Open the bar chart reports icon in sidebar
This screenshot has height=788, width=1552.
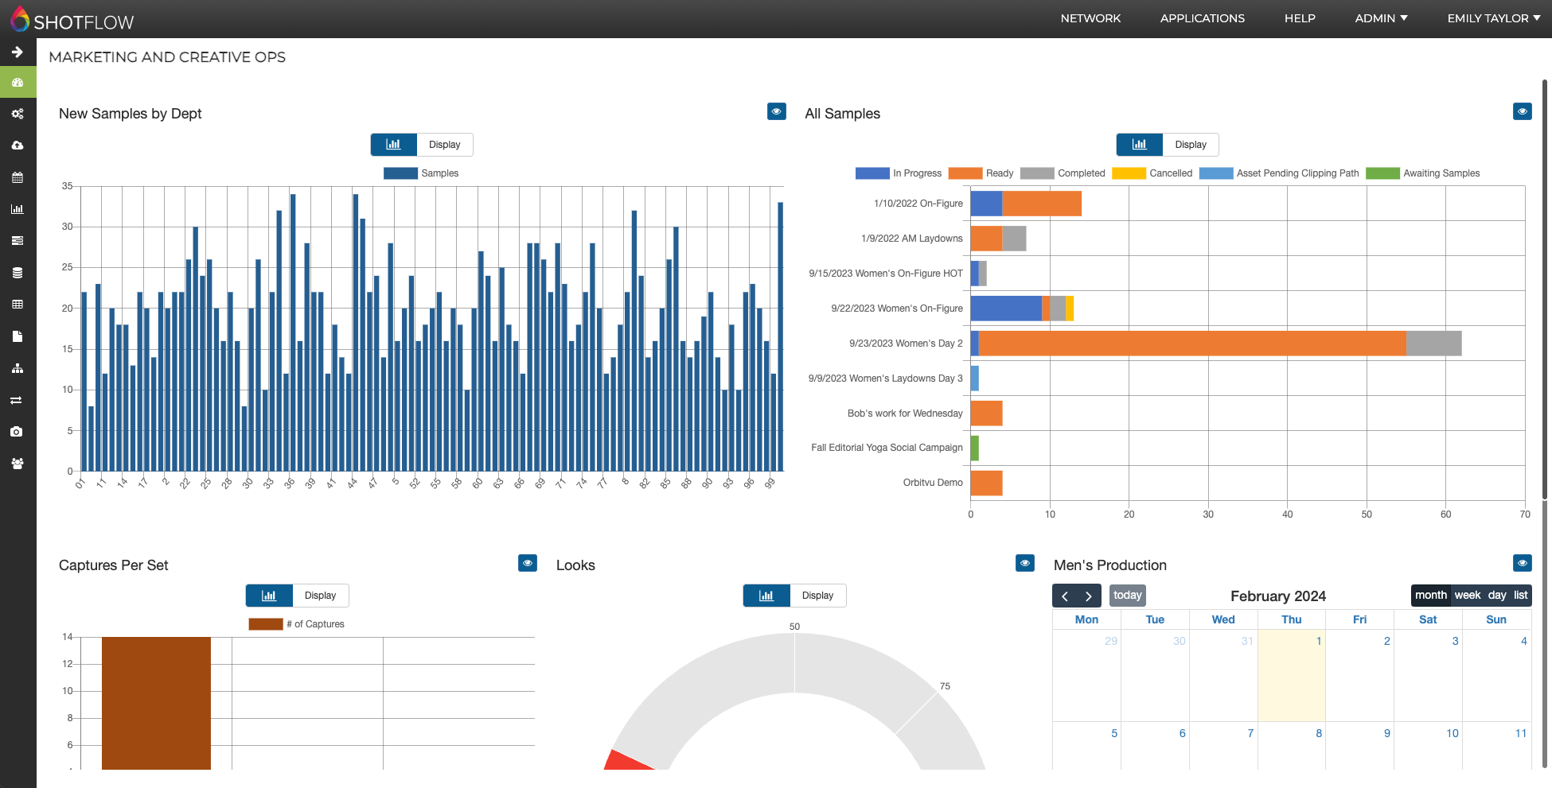click(18, 209)
